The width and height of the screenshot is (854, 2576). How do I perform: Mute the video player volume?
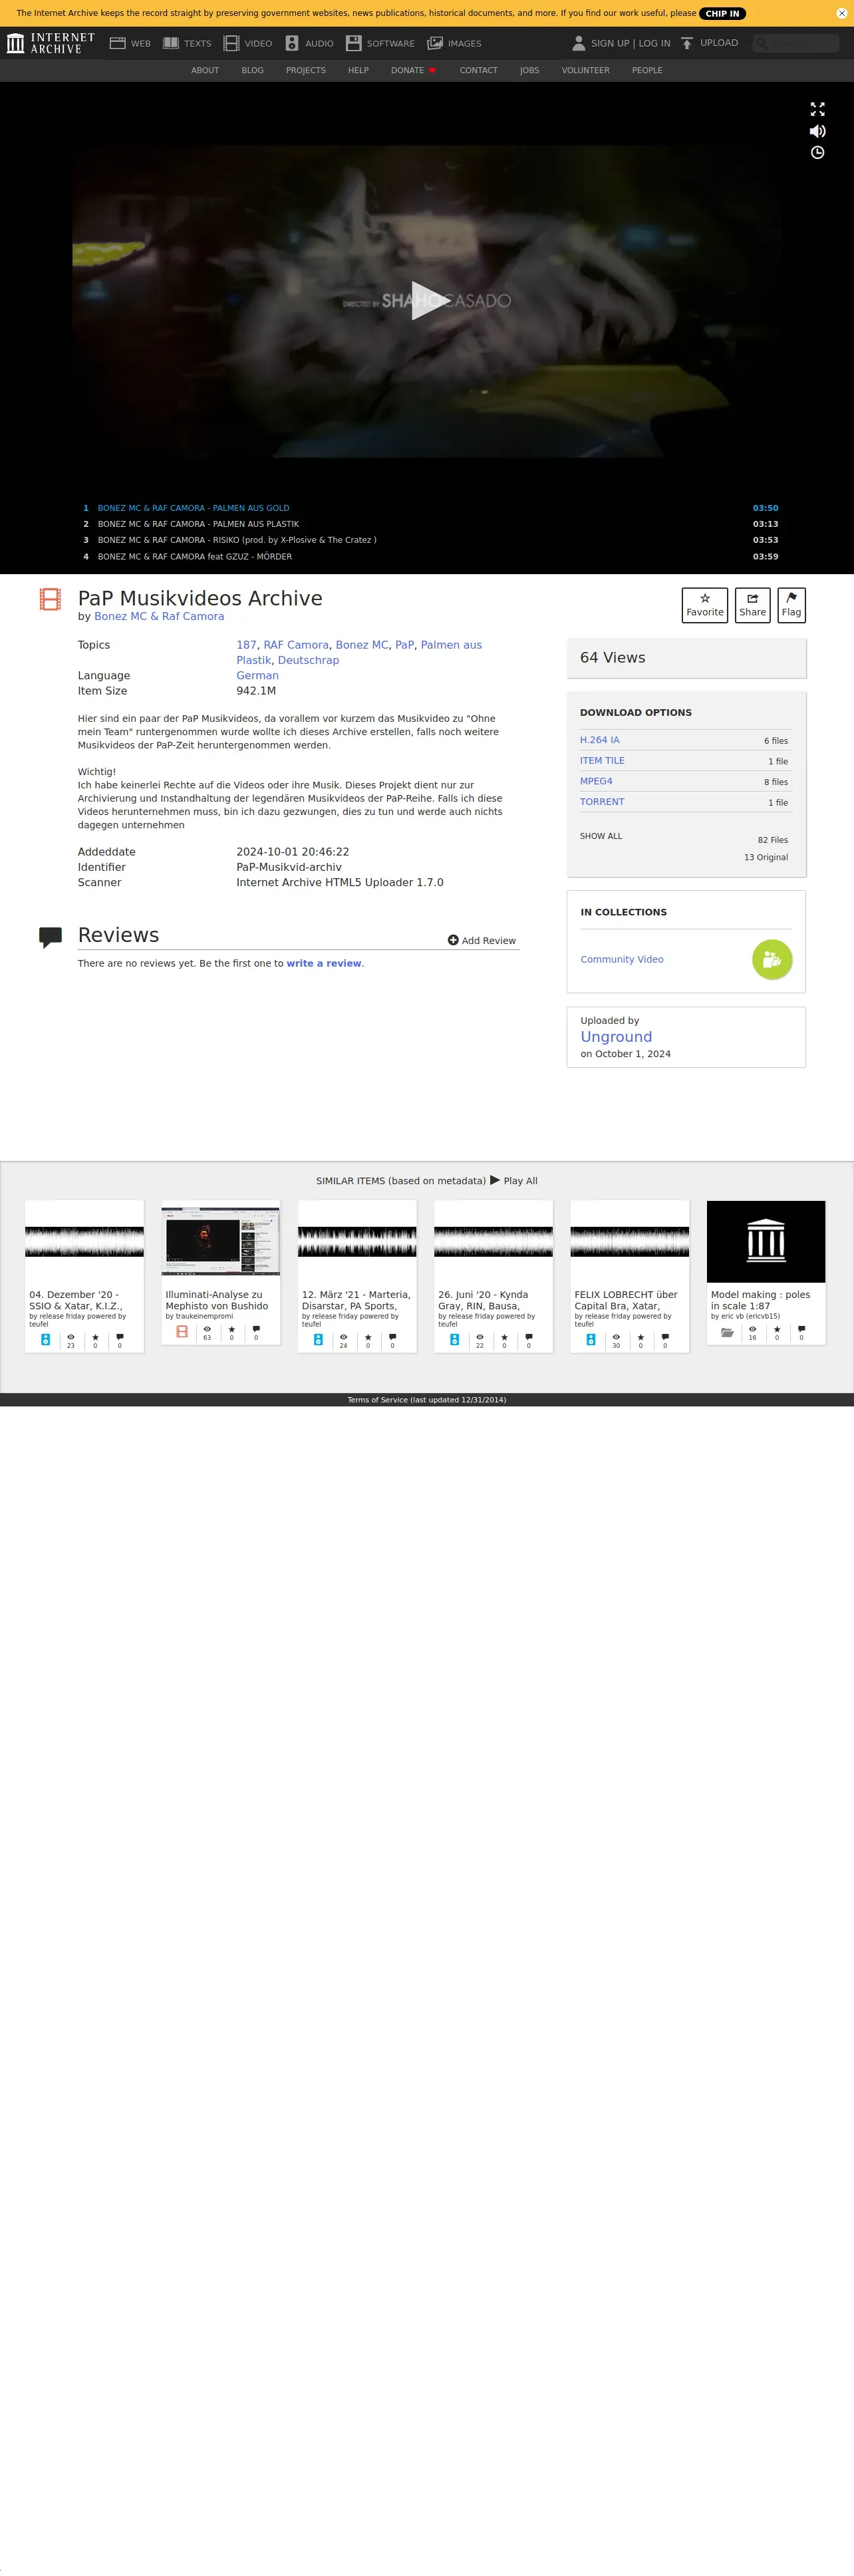pyautogui.click(x=817, y=131)
